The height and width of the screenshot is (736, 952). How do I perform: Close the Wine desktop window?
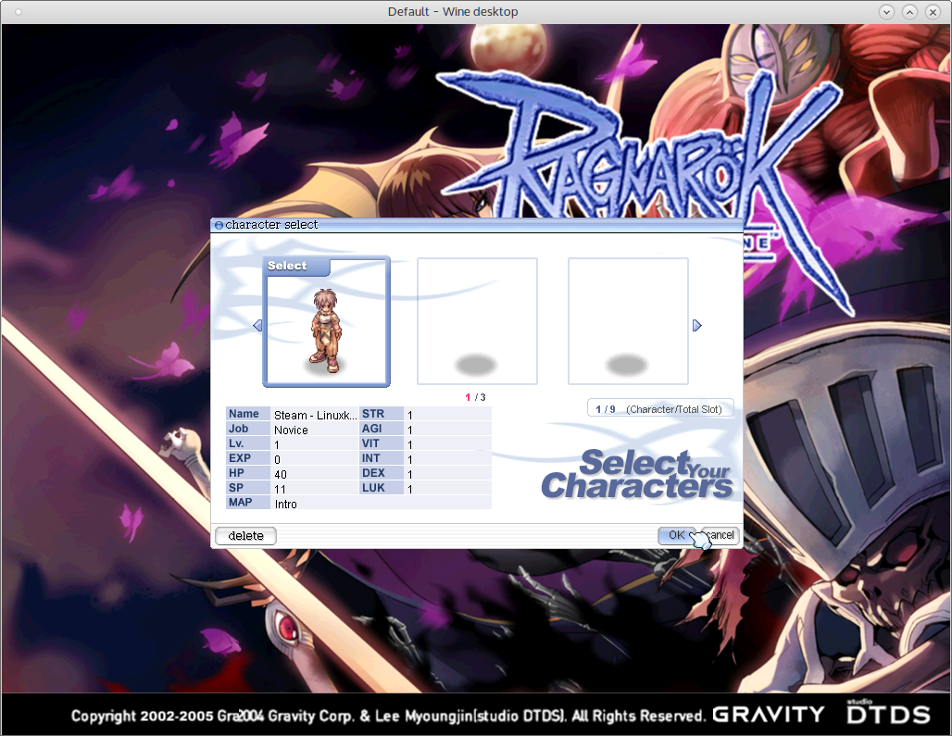(x=933, y=11)
